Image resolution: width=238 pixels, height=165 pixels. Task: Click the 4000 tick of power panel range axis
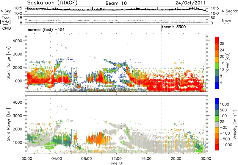17,41
